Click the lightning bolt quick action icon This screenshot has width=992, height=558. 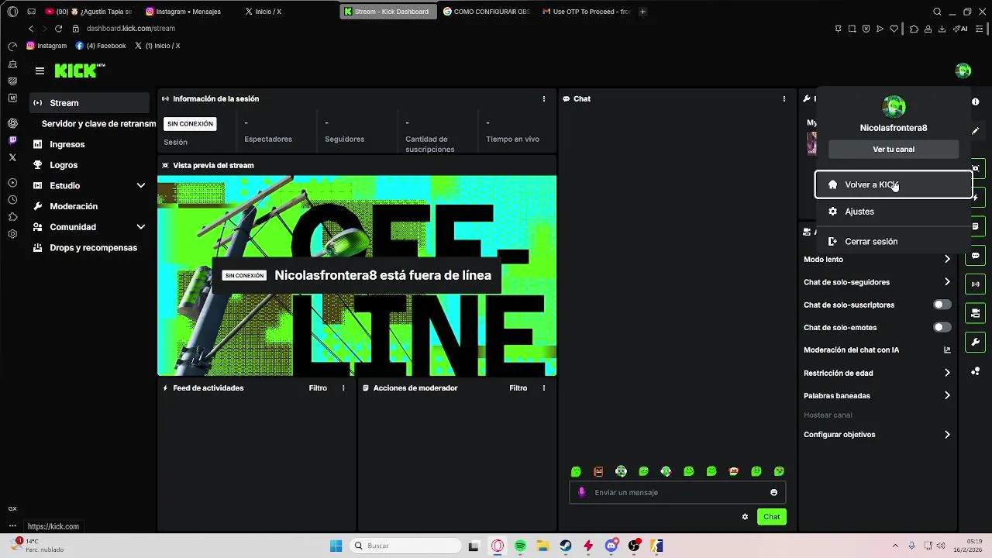(x=976, y=198)
